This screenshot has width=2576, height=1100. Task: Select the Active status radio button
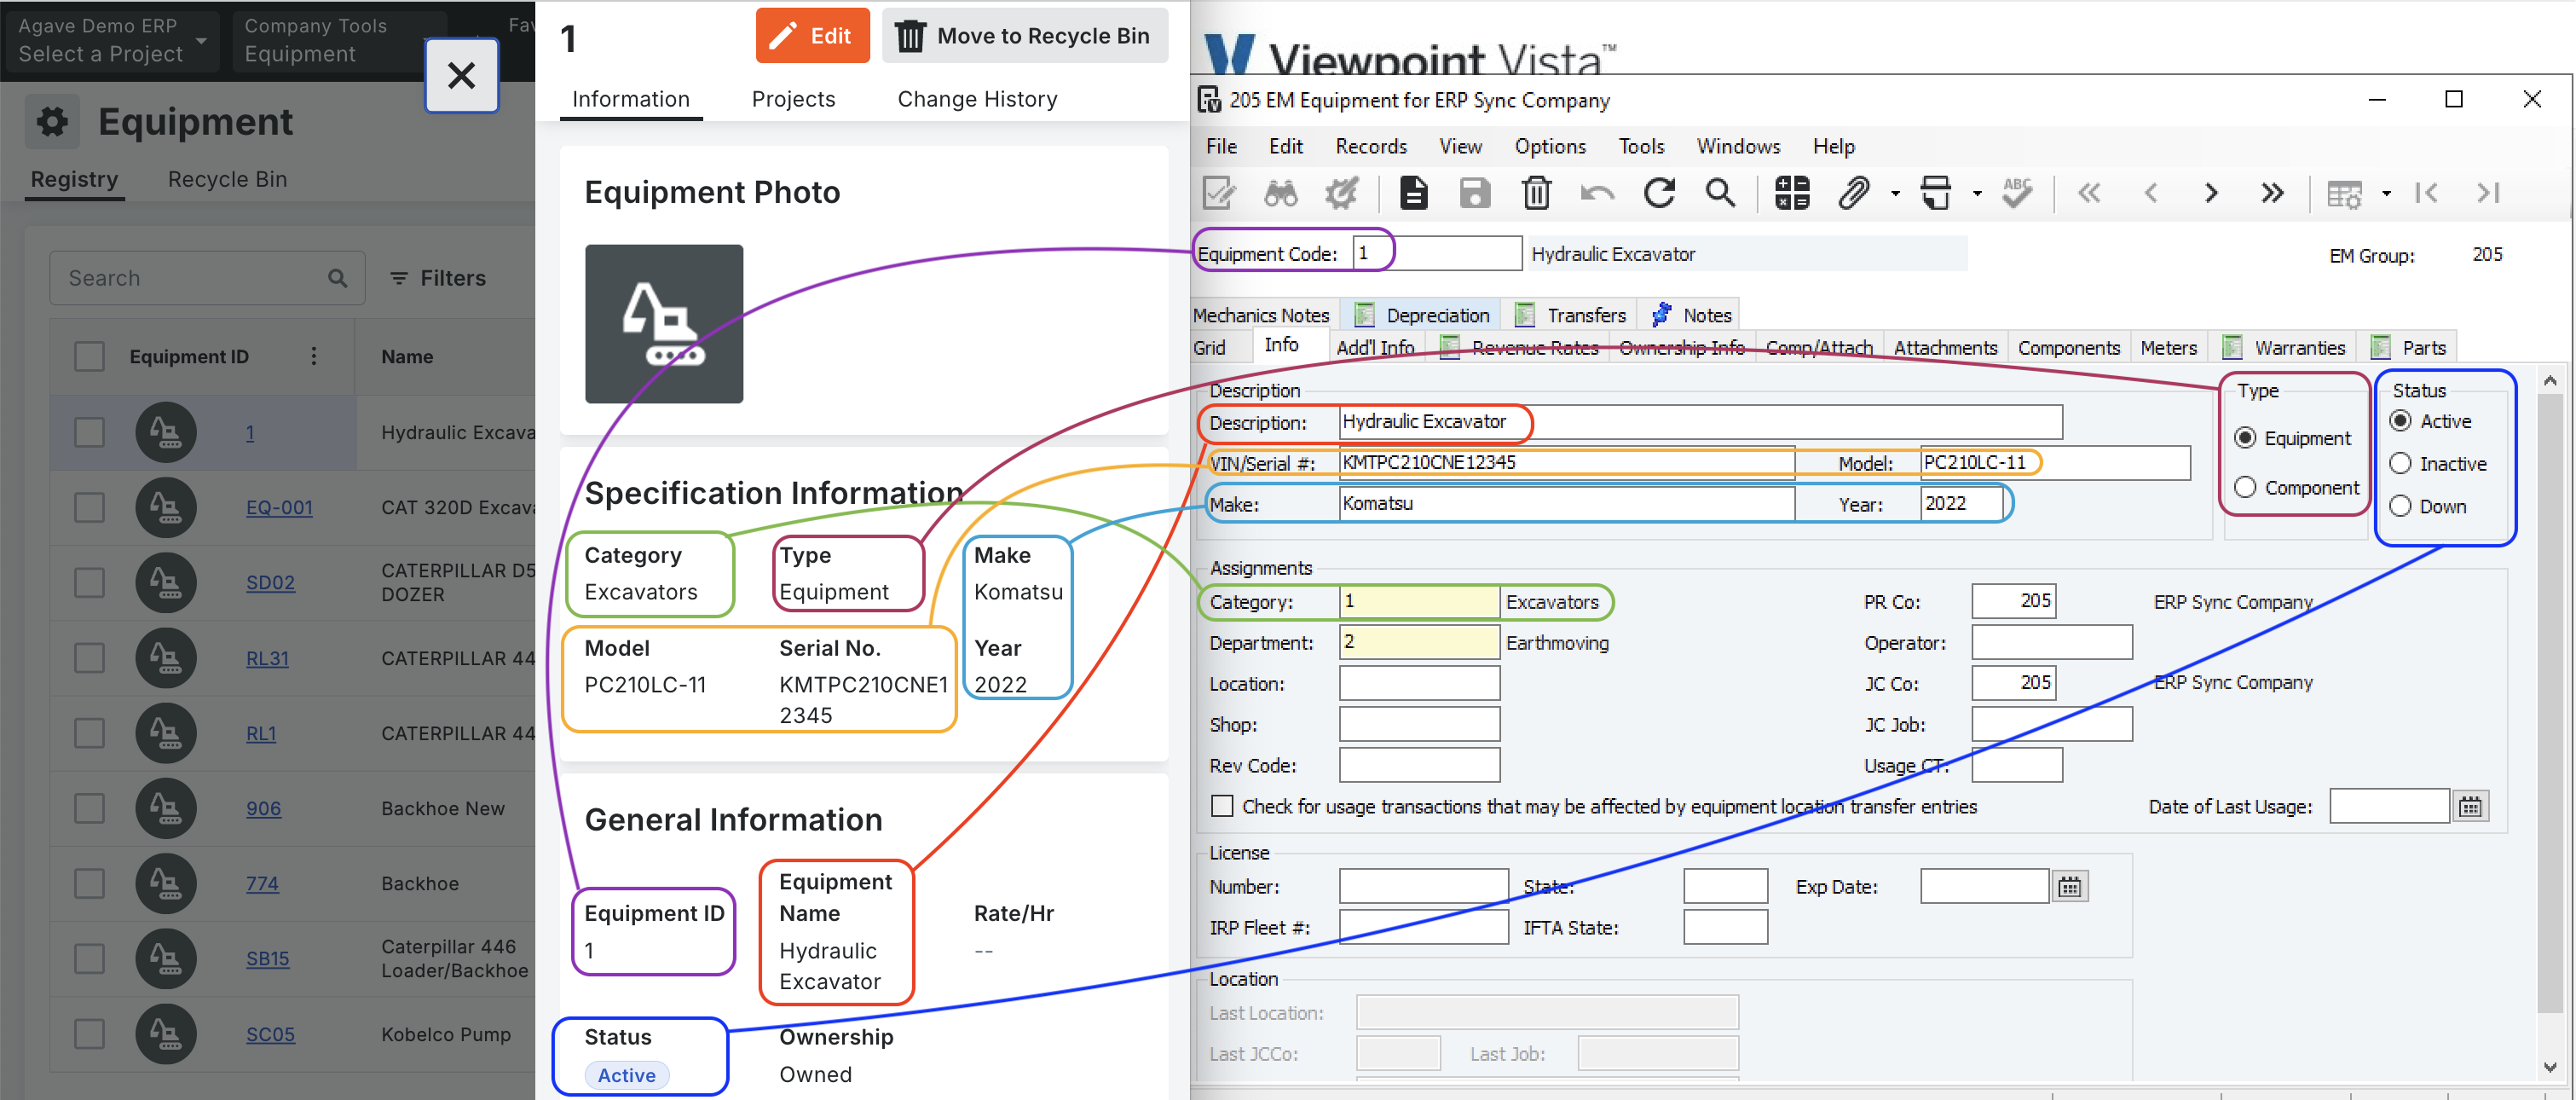[x=2400, y=421]
